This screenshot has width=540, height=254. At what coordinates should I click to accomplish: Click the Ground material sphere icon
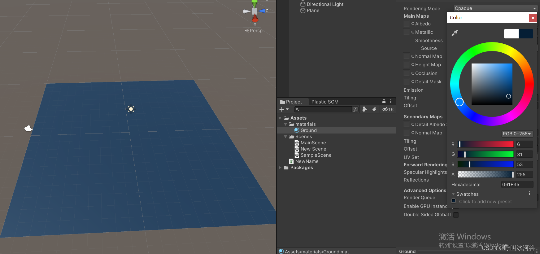(297, 130)
